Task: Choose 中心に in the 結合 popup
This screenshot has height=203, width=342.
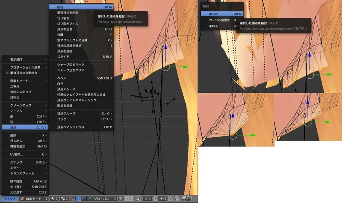Action: point(222,14)
